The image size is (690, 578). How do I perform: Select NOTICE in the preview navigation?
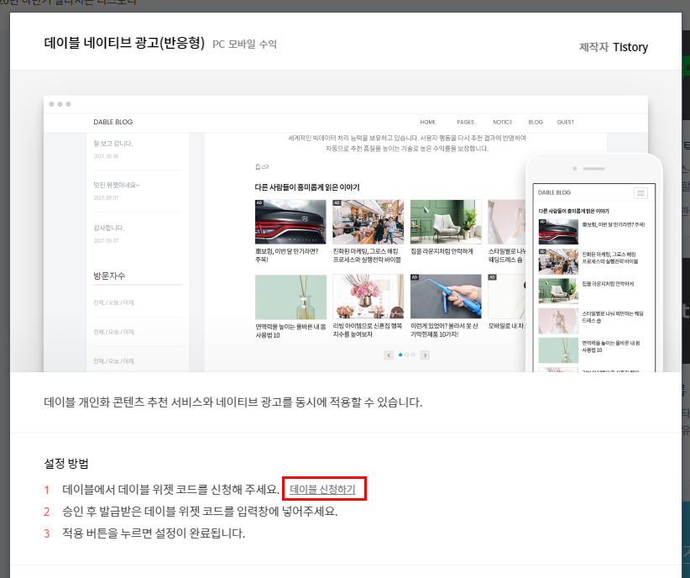(503, 122)
